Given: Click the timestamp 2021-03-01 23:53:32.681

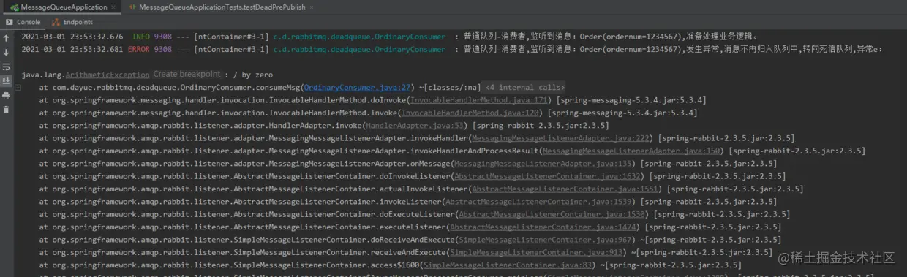Looking at the screenshot, I should (72, 49).
